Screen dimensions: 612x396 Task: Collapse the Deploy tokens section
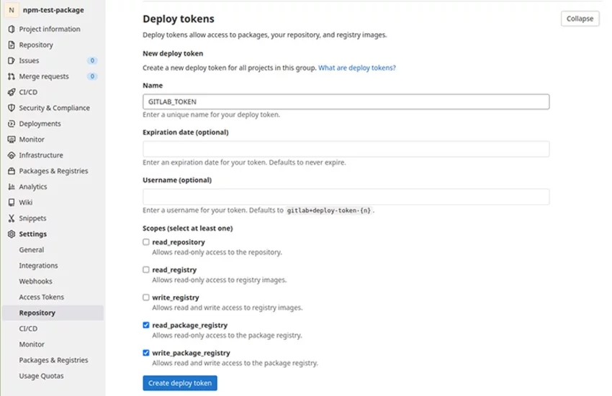click(x=580, y=19)
